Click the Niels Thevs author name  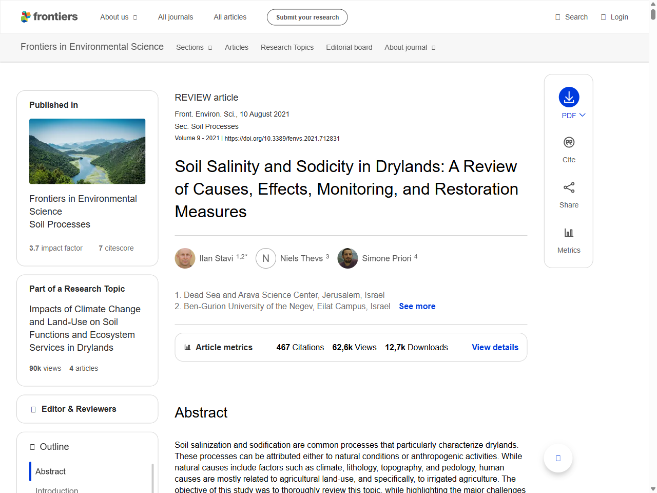[301, 258]
